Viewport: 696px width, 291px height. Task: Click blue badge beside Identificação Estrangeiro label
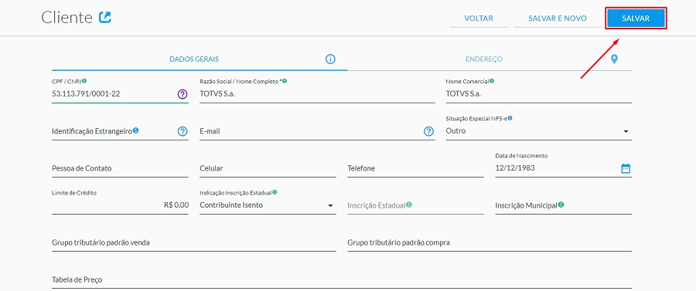[x=136, y=130]
